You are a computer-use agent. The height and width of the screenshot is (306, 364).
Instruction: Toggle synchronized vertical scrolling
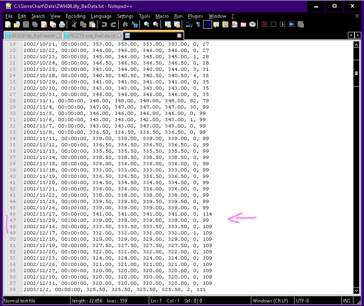pos(168,24)
